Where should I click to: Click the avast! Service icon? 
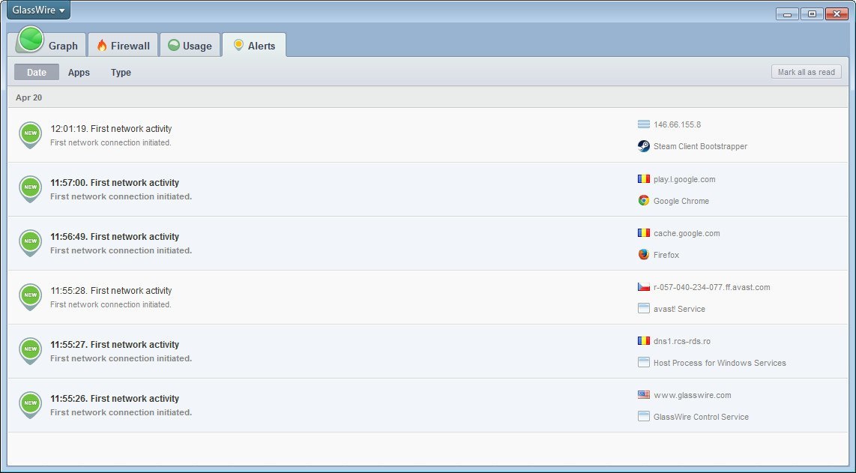[x=643, y=308]
